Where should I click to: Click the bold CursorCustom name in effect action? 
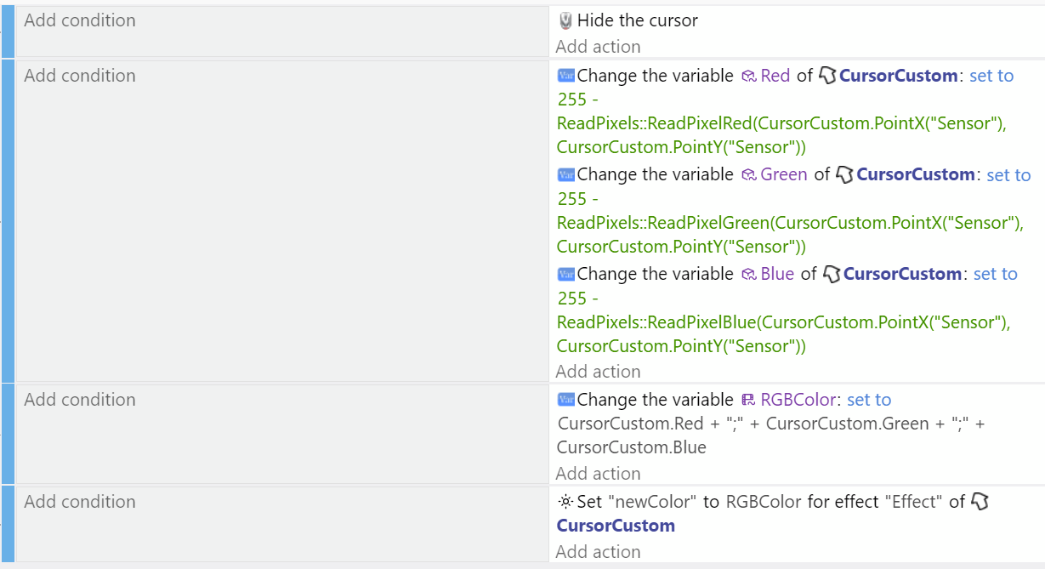click(x=616, y=526)
